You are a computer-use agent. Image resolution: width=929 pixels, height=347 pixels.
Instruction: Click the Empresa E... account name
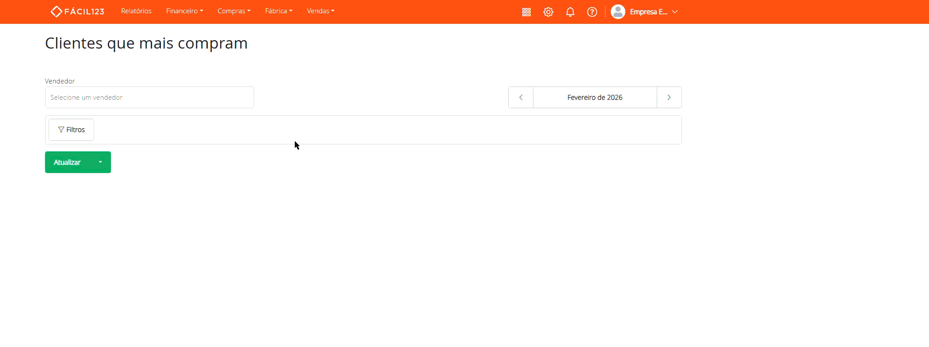[x=648, y=12]
